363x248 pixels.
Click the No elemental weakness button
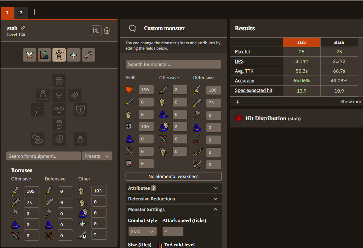pyautogui.click(x=173, y=176)
